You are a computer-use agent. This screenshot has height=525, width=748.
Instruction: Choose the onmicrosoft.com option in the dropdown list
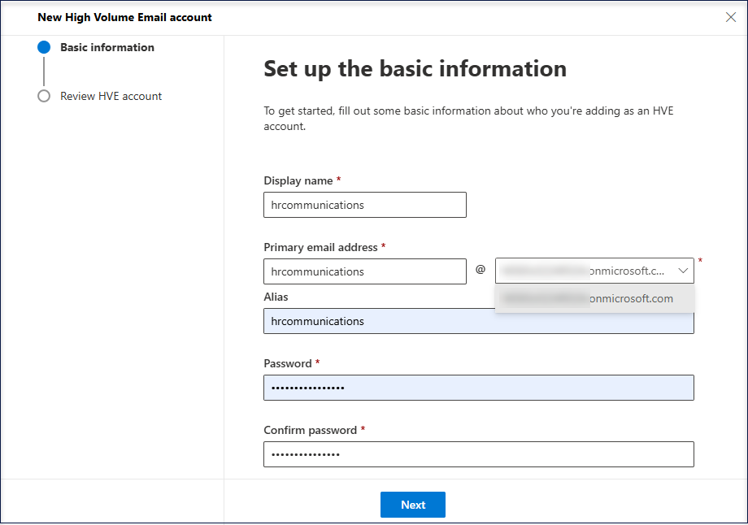point(594,298)
